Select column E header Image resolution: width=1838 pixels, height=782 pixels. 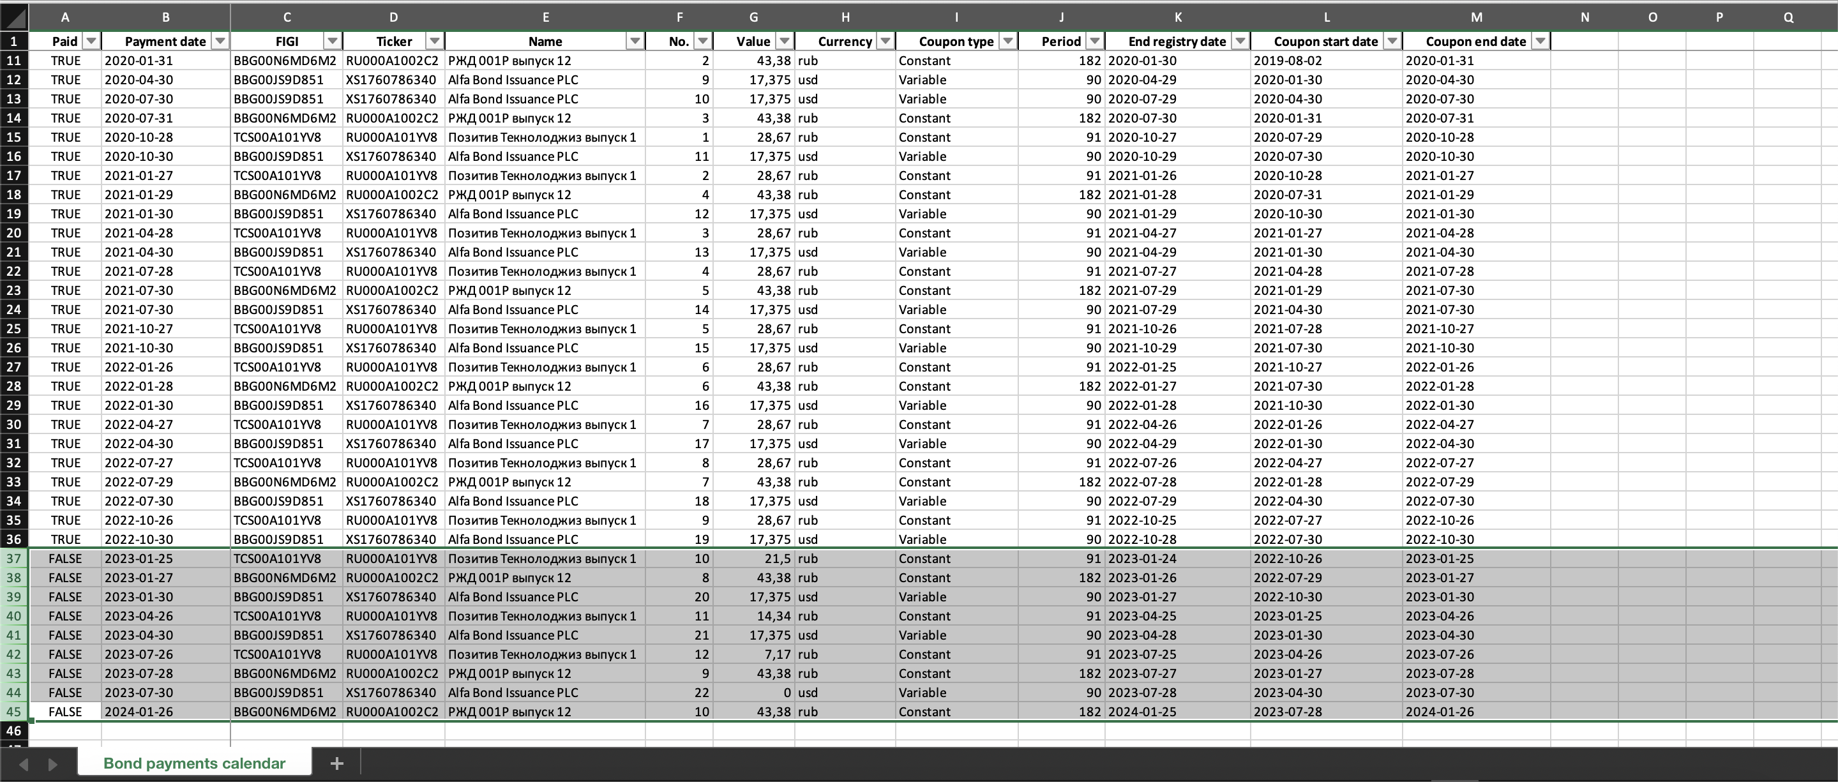click(x=545, y=17)
